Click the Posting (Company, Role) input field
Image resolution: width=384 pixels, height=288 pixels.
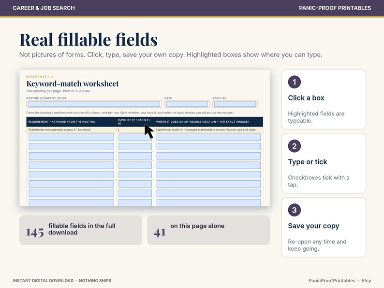click(x=94, y=104)
